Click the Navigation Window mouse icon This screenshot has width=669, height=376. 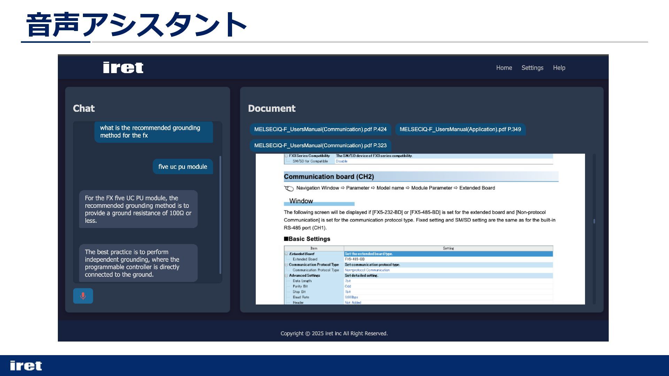pyautogui.click(x=289, y=188)
